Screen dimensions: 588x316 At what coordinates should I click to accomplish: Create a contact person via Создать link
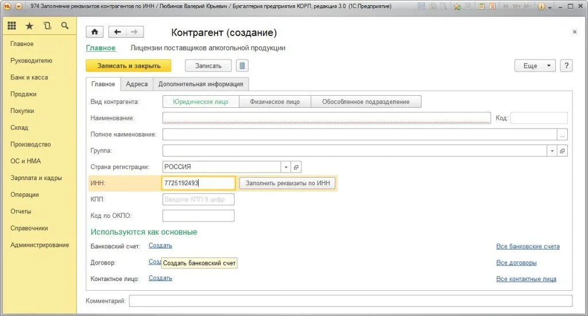click(x=160, y=278)
